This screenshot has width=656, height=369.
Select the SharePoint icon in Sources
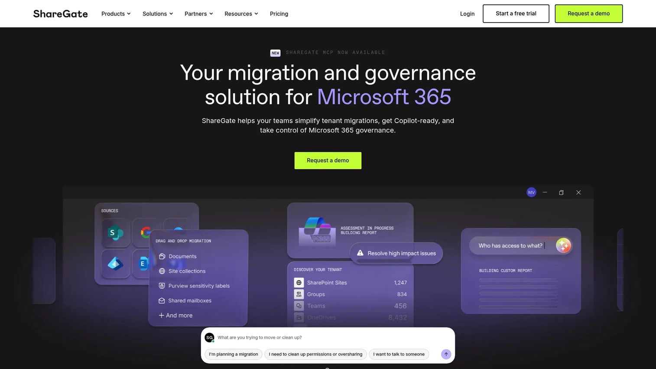[x=116, y=233]
